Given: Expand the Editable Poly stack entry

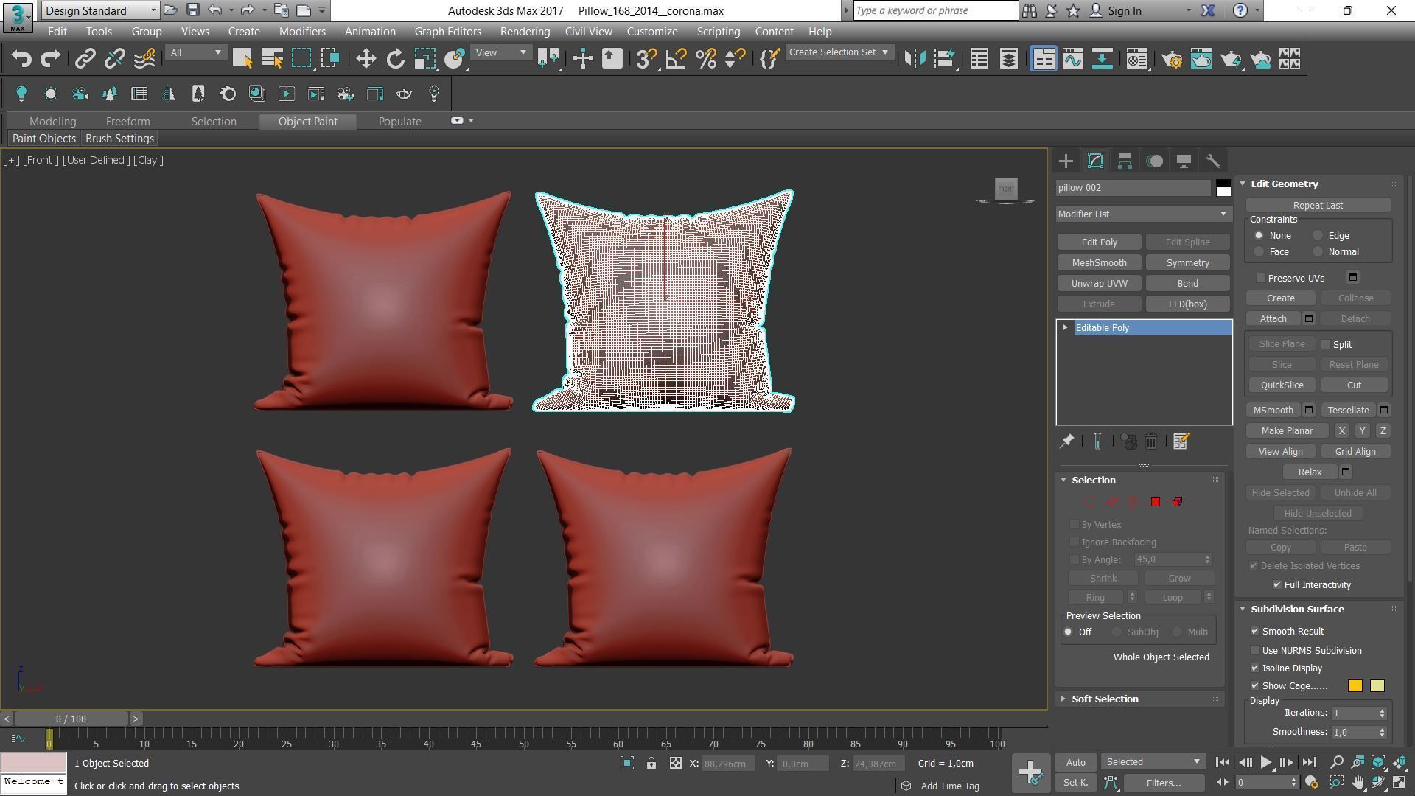Looking at the screenshot, I should click(1066, 328).
